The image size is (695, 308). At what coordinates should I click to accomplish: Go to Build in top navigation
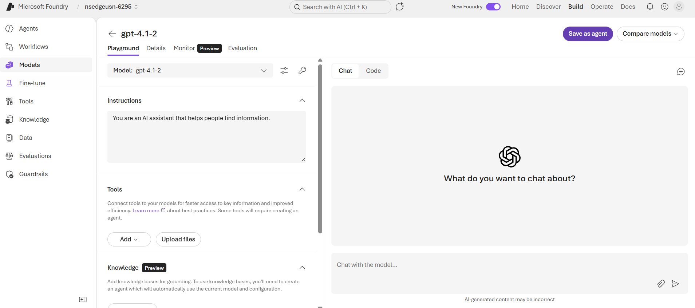pyautogui.click(x=576, y=7)
